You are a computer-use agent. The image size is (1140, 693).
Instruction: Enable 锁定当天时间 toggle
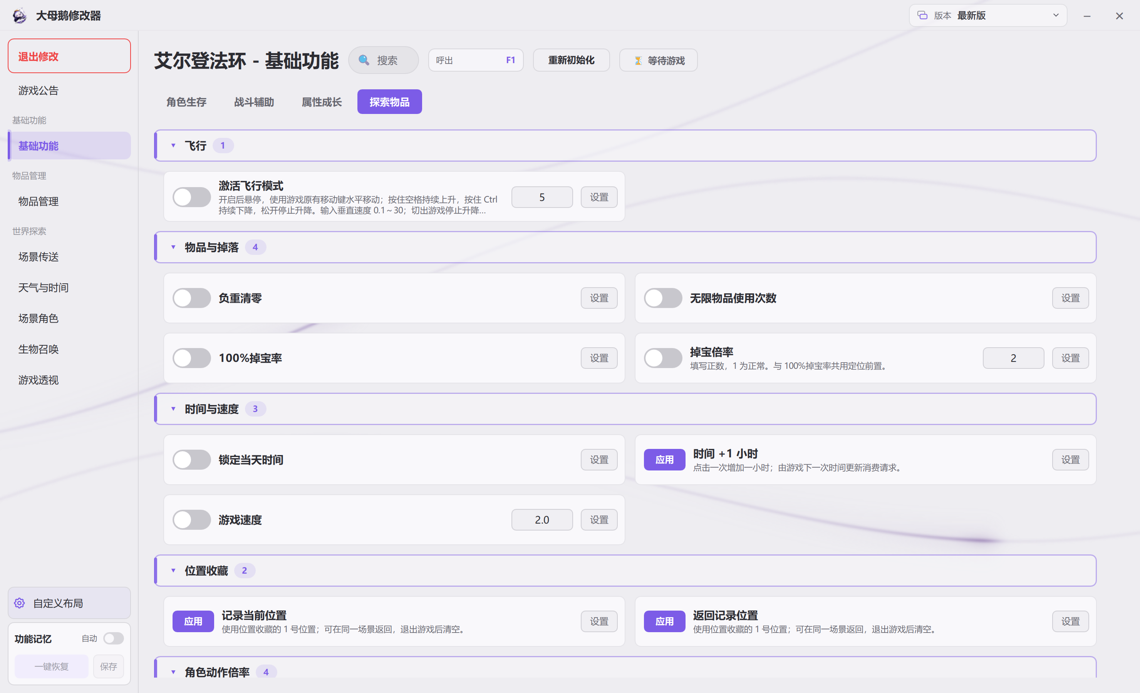coord(191,460)
